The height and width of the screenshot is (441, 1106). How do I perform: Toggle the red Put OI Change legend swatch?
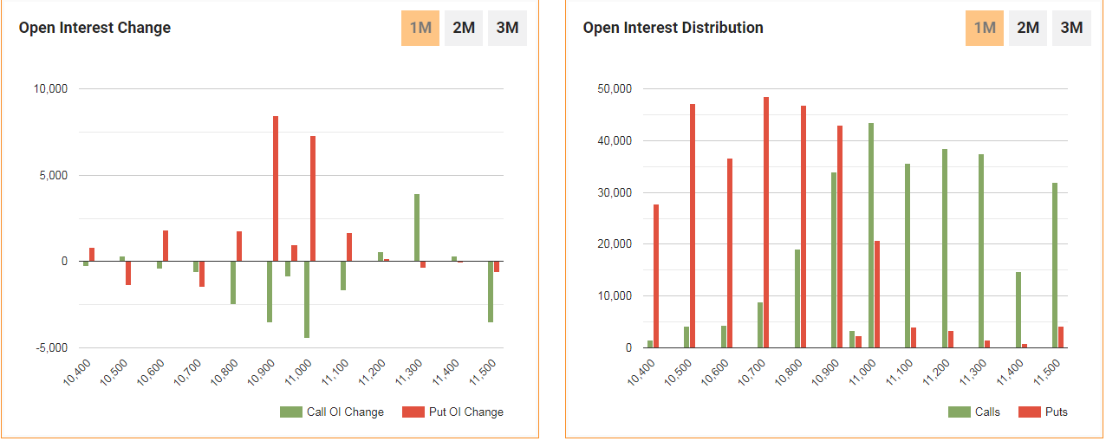[x=413, y=412]
